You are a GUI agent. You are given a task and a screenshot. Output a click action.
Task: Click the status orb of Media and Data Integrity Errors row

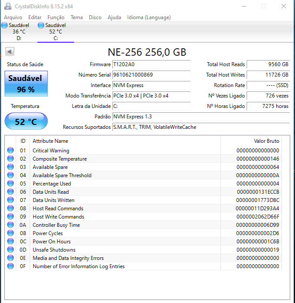click(x=10, y=258)
